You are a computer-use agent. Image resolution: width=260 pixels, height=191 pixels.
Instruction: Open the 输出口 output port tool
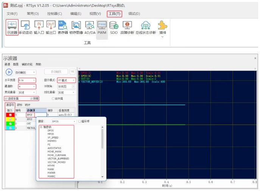click(51, 27)
